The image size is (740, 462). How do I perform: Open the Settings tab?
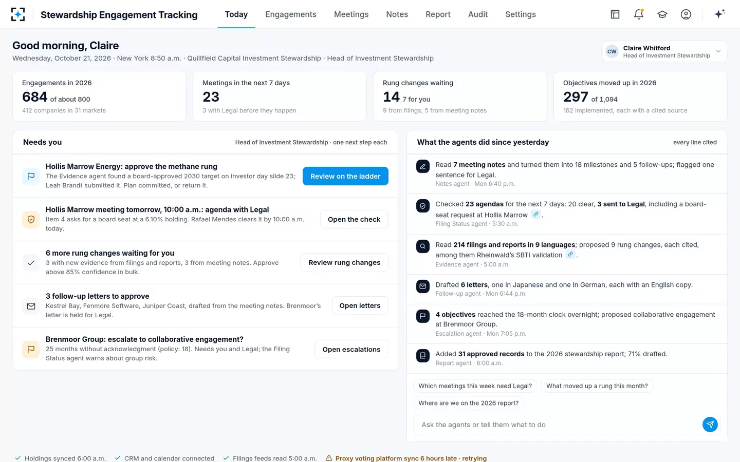521,14
